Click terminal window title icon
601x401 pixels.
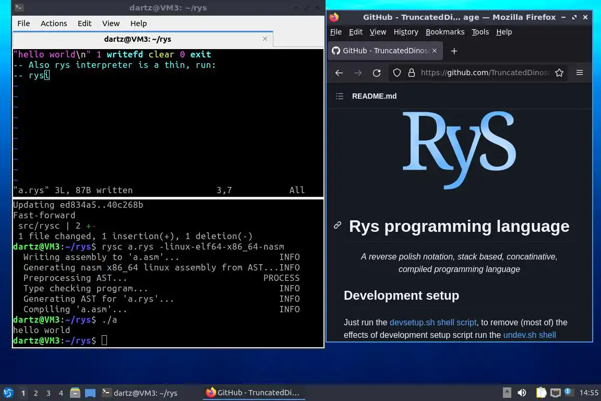pyautogui.click(x=19, y=7)
